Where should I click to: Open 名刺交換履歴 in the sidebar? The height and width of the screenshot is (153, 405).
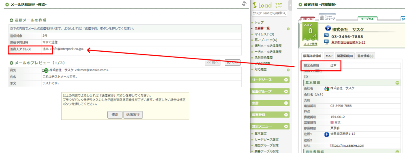(264, 58)
